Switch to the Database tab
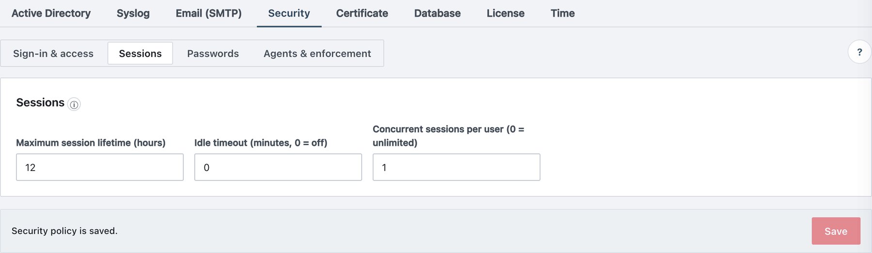 coord(437,13)
